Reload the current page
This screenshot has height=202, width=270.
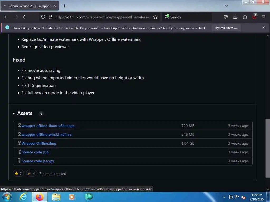(24, 17)
